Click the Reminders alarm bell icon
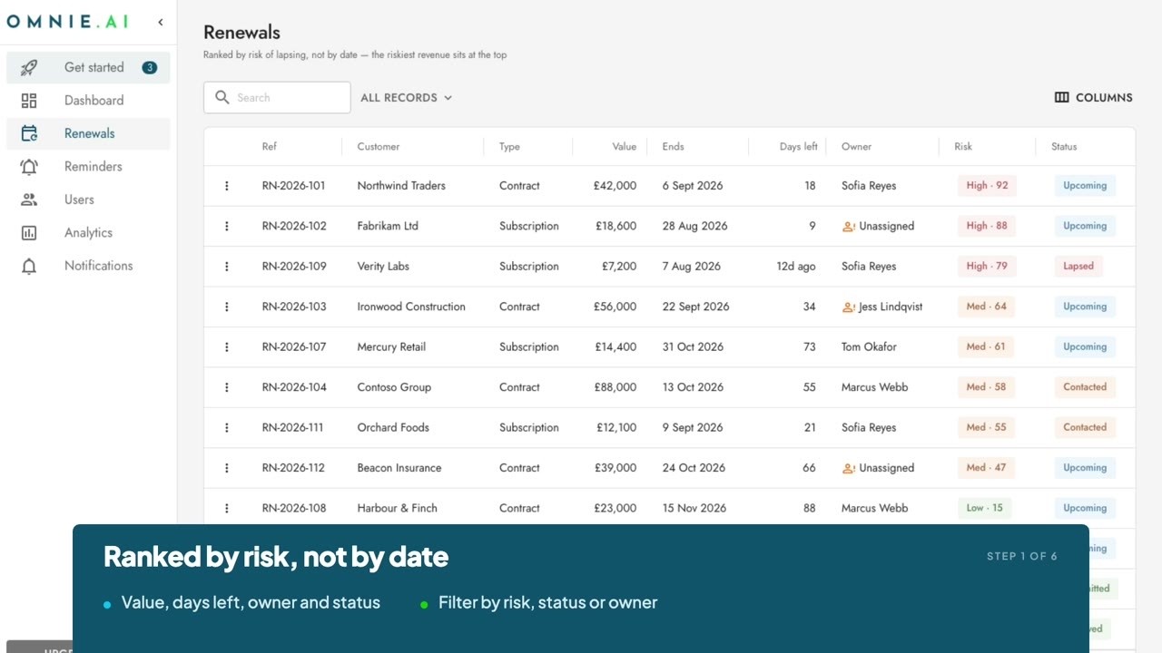Screen dimensions: 1162x653 [29, 167]
